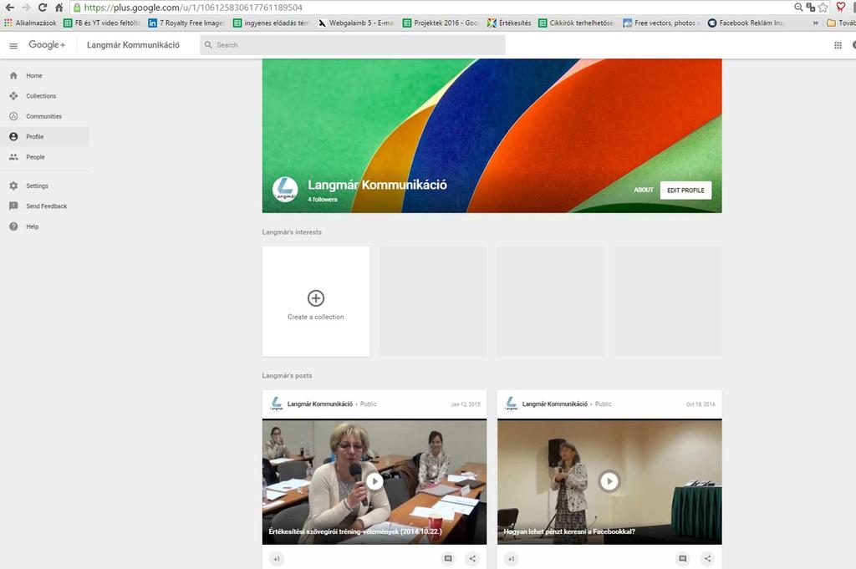Viewport: 856px width, 569px height.
Task: Open the Alkalmazások apps bookmark
Action: coord(31,23)
